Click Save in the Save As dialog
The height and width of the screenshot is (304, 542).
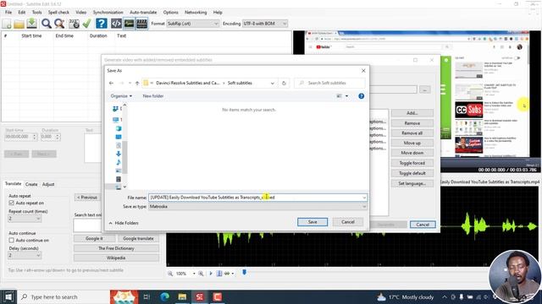tap(312, 222)
